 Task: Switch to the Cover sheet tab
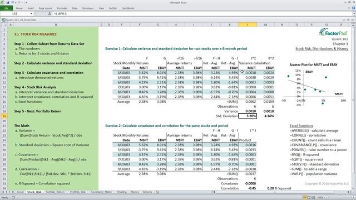pos(21,192)
